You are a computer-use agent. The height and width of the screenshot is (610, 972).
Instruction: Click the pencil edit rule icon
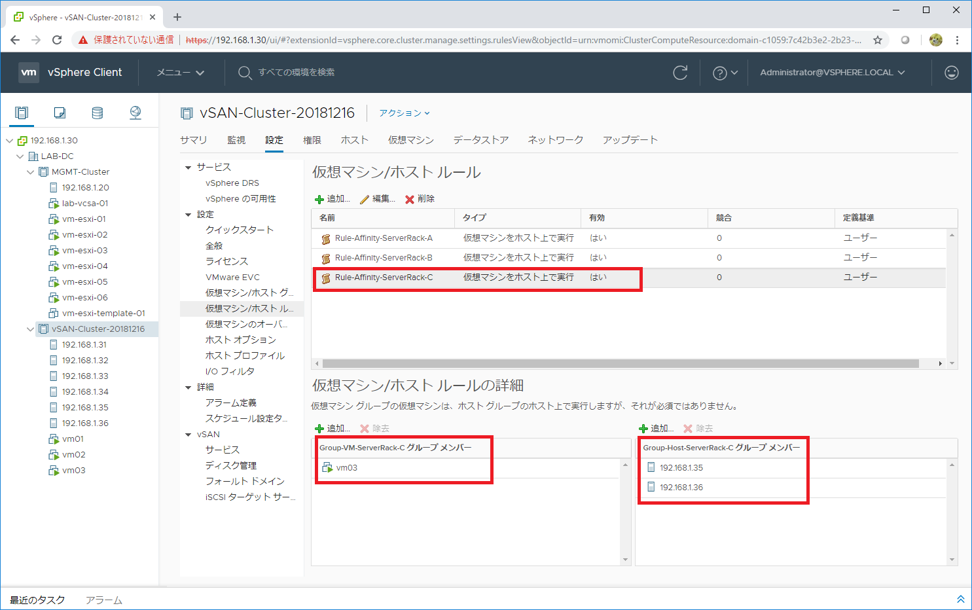pos(365,199)
